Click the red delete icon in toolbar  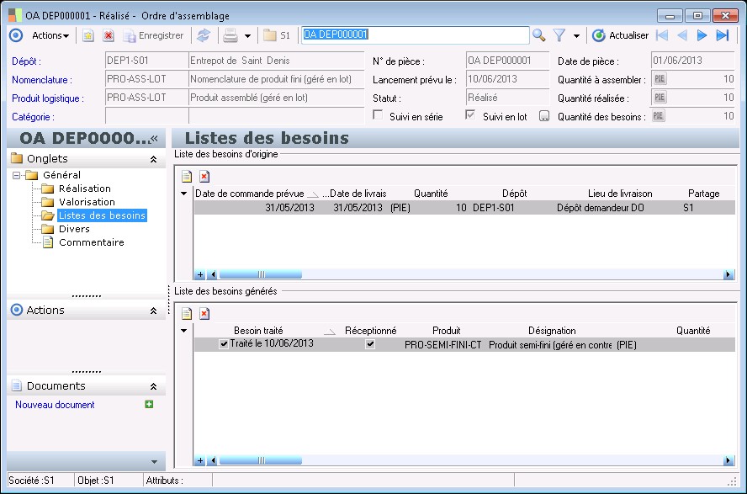tap(109, 35)
